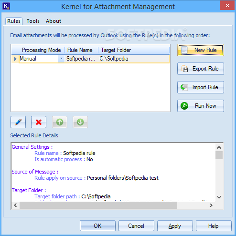Viewport: 236px width, 236px height.
Task: Select the row indicator arrow of Softpedia rule
Action: 15,59
